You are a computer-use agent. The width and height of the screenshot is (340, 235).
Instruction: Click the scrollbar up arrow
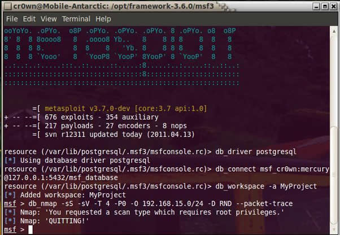[334, 31]
